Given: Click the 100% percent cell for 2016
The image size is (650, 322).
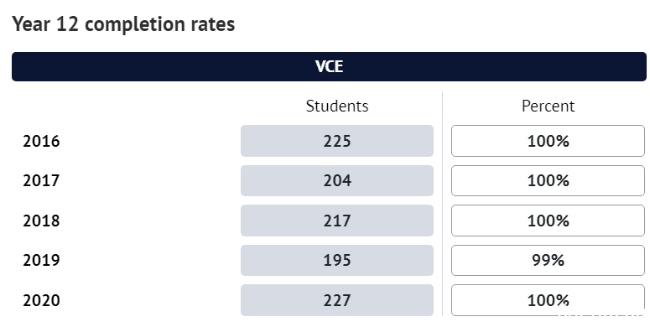Looking at the screenshot, I should pyautogui.click(x=548, y=141).
